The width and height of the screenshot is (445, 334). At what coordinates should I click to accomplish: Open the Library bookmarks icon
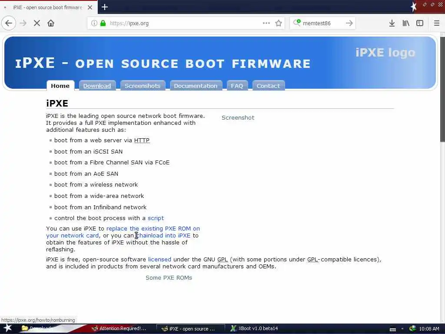[406, 23]
